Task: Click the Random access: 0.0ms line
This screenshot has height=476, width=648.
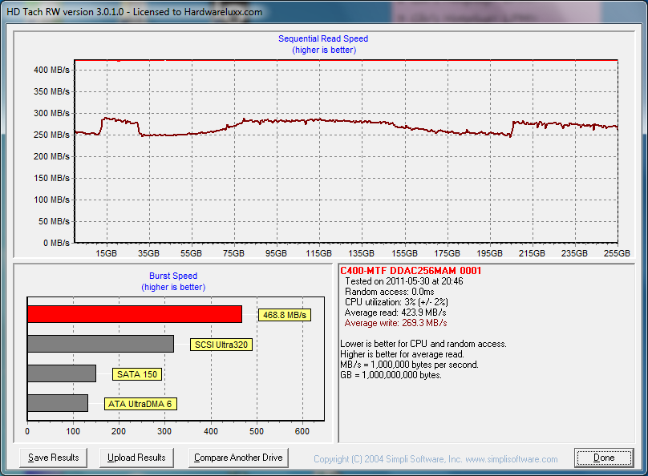Action: point(389,292)
